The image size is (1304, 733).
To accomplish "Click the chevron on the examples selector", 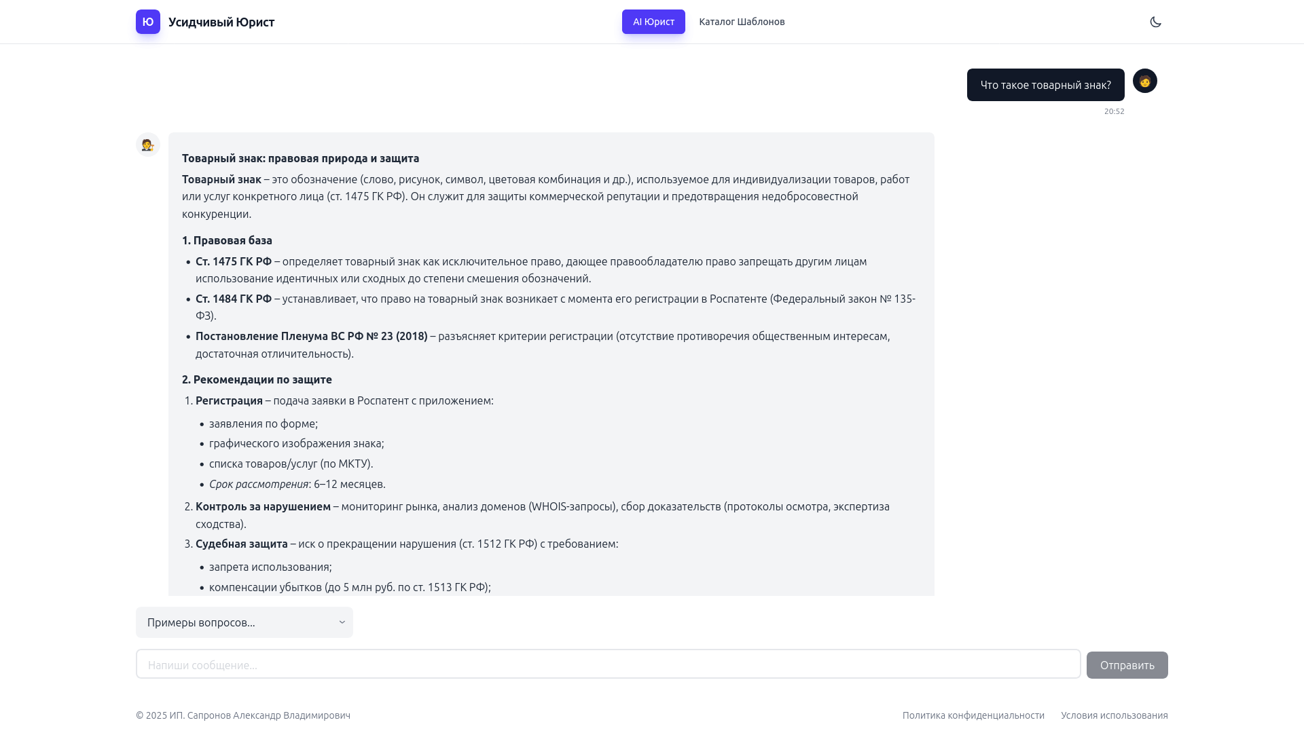I will 342,622.
